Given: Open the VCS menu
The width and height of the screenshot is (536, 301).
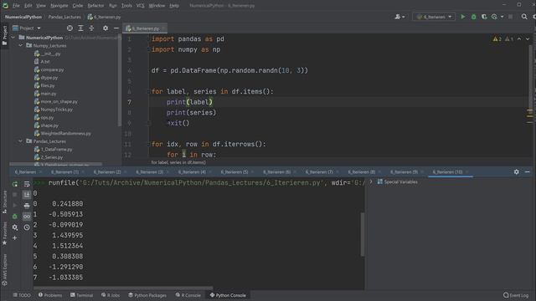Looking at the screenshot, I should pyautogui.click(x=140, y=6).
